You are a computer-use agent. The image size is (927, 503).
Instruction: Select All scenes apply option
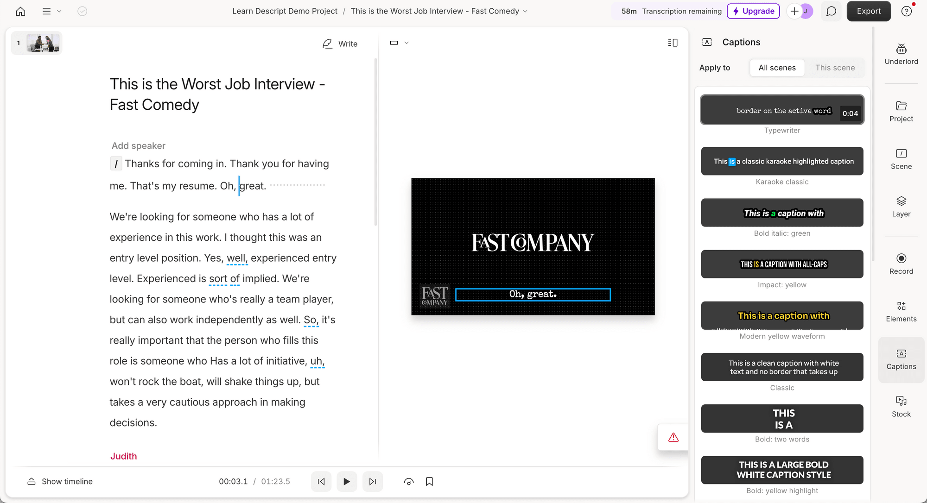point(777,68)
